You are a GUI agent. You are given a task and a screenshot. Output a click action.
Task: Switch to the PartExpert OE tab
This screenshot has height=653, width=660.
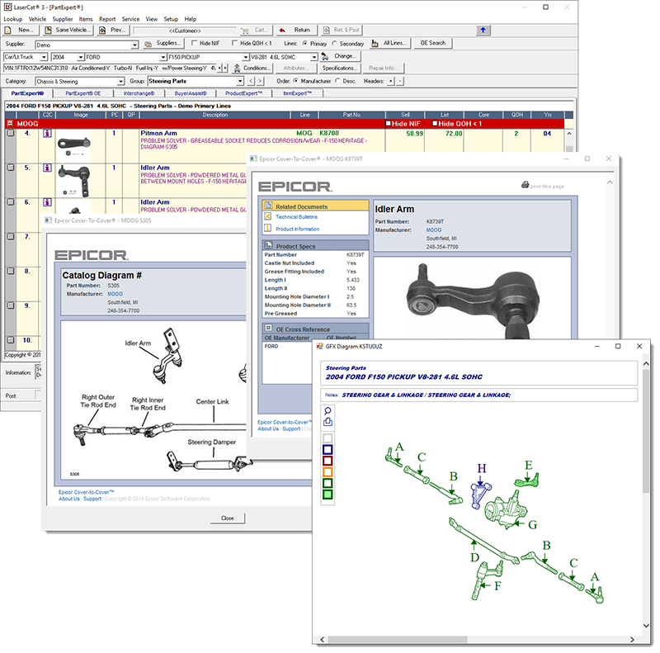point(83,93)
